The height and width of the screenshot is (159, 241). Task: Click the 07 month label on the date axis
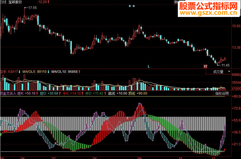[x=53, y=158]
